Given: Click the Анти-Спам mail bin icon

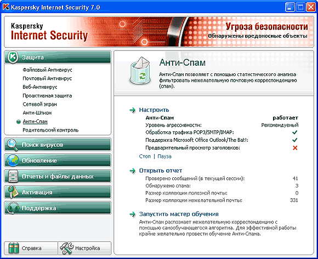Looking at the screenshot, I should click(140, 71).
